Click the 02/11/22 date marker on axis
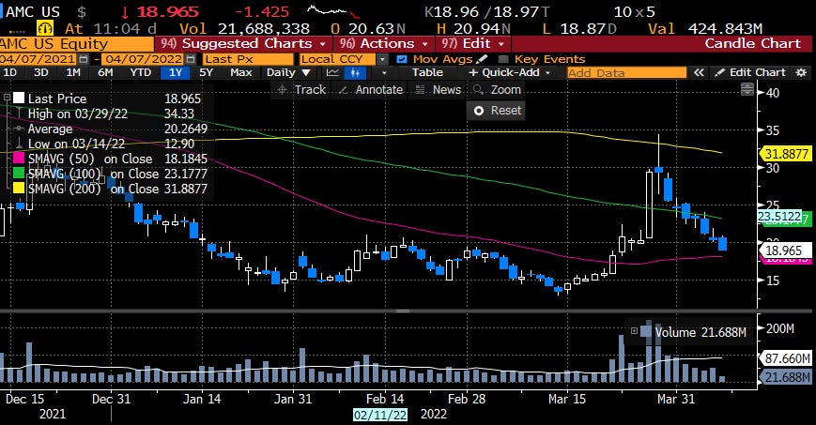Screen dimensions: 816x425 [380, 415]
